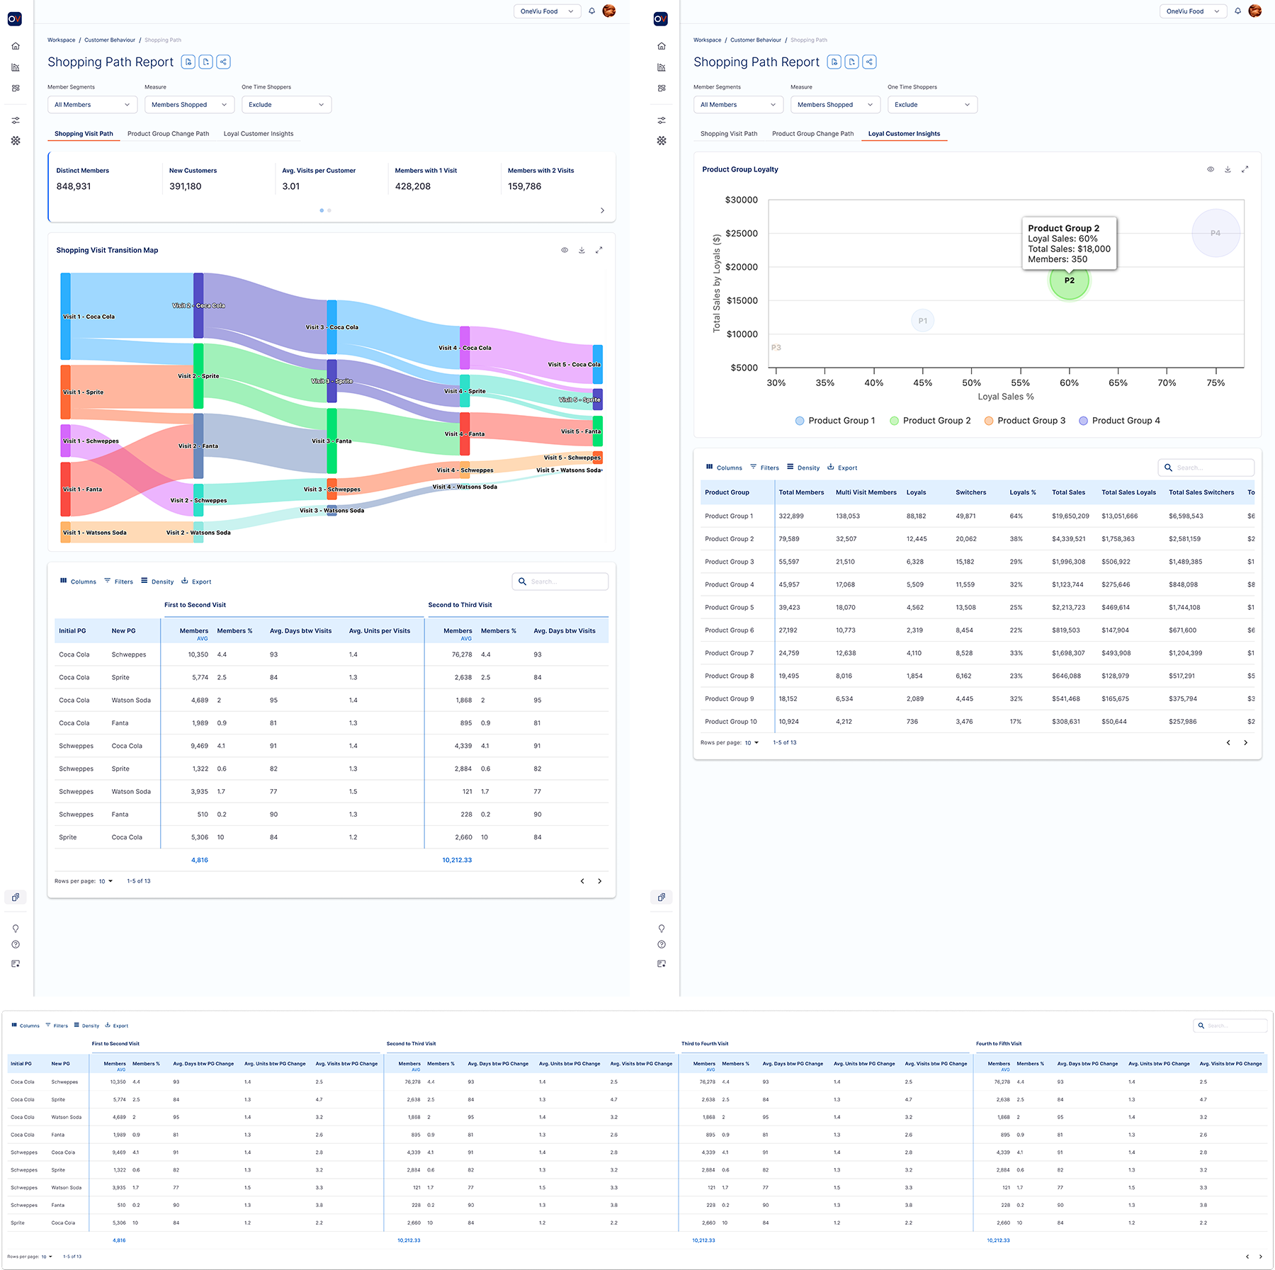Expand Shopping Visit Transition Map to fullscreen
The height and width of the screenshot is (1270, 1275).
coord(599,250)
